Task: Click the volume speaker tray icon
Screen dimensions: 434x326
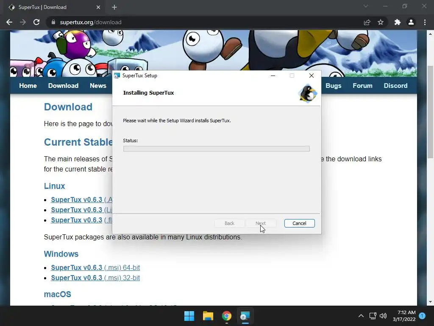Action: pyautogui.click(x=383, y=316)
